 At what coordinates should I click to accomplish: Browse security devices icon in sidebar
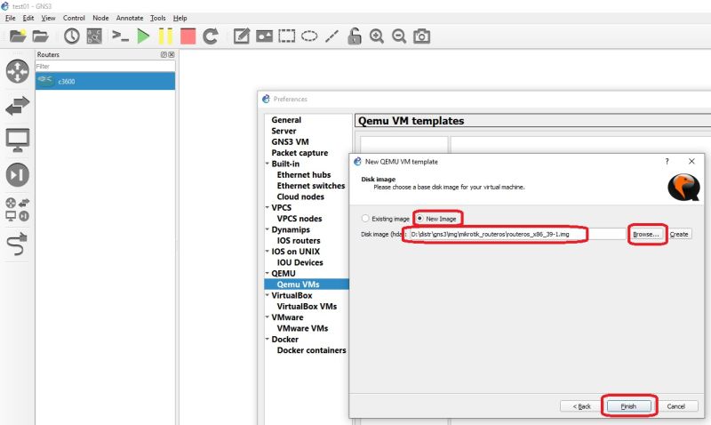(18, 174)
